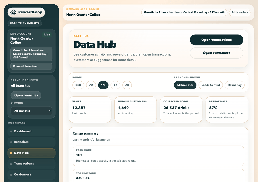Click the Unique Customers 1,640 card
Viewport: 258px width, 182px height.
[x=135, y=110]
